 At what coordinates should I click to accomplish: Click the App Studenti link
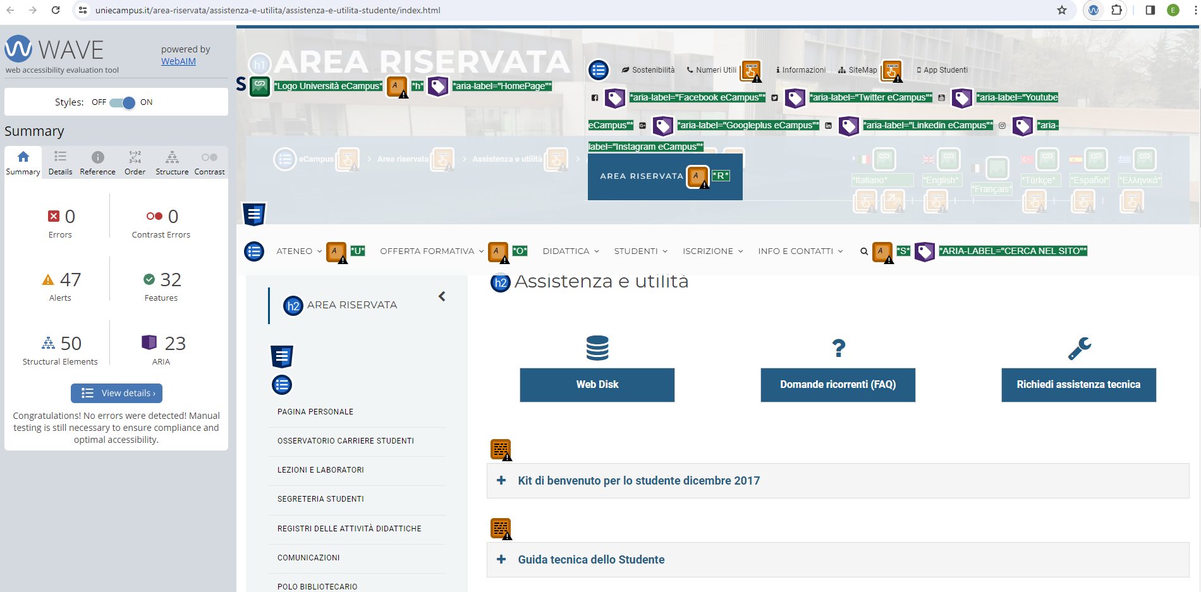pyautogui.click(x=942, y=70)
